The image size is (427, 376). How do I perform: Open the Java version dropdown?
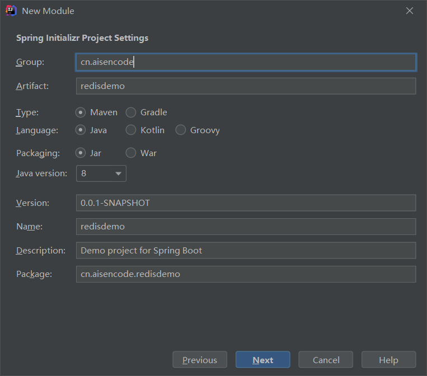coord(101,173)
